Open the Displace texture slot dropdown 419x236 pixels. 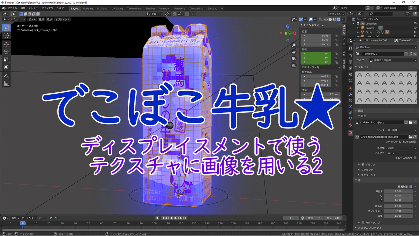coord(386,47)
